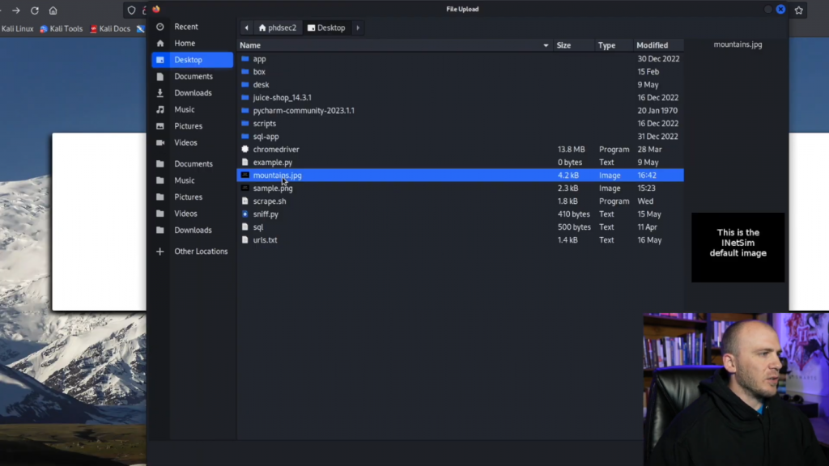Open the first Documents sidebar entry

point(192,76)
